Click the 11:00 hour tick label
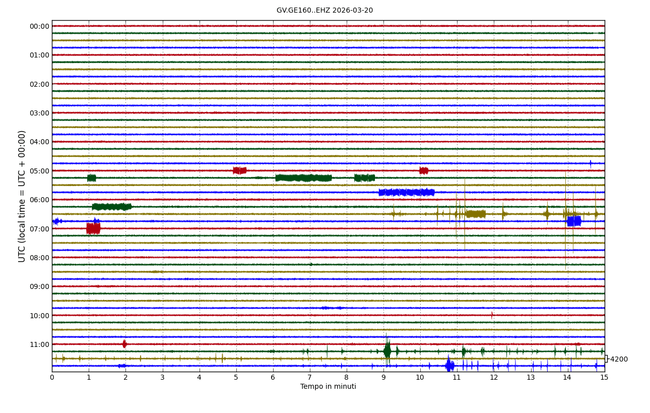Image resolution: width=650 pixels, height=413 pixels. click(x=39, y=344)
